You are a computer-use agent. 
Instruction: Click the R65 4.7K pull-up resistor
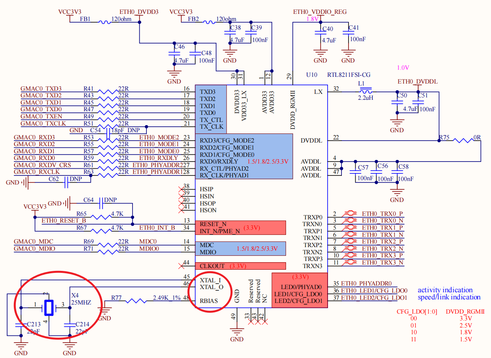click(x=101, y=217)
